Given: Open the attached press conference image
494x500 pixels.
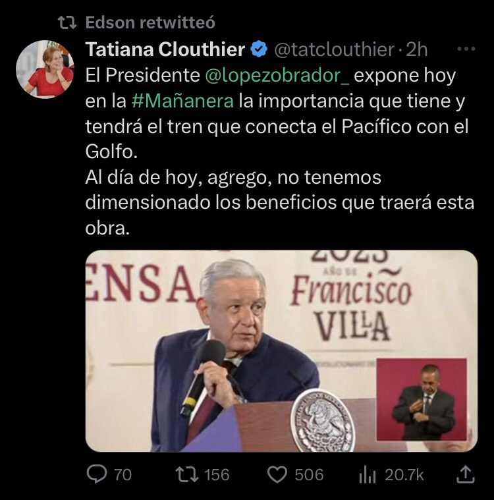Looking at the screenshot, I should [281, 350].
